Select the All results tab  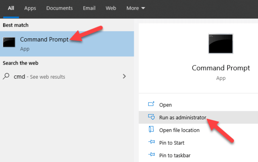click(11, 8)
